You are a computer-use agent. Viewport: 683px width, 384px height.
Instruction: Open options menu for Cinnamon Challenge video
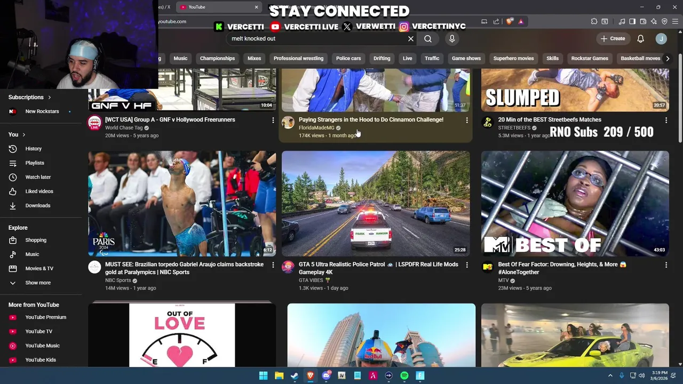point(467,121)
